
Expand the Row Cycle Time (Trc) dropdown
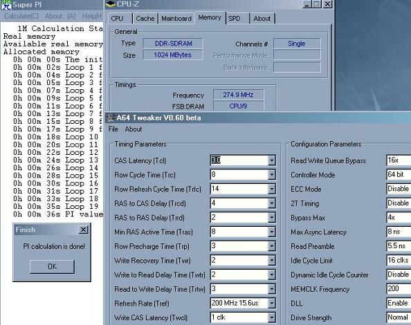pos(271,175)
